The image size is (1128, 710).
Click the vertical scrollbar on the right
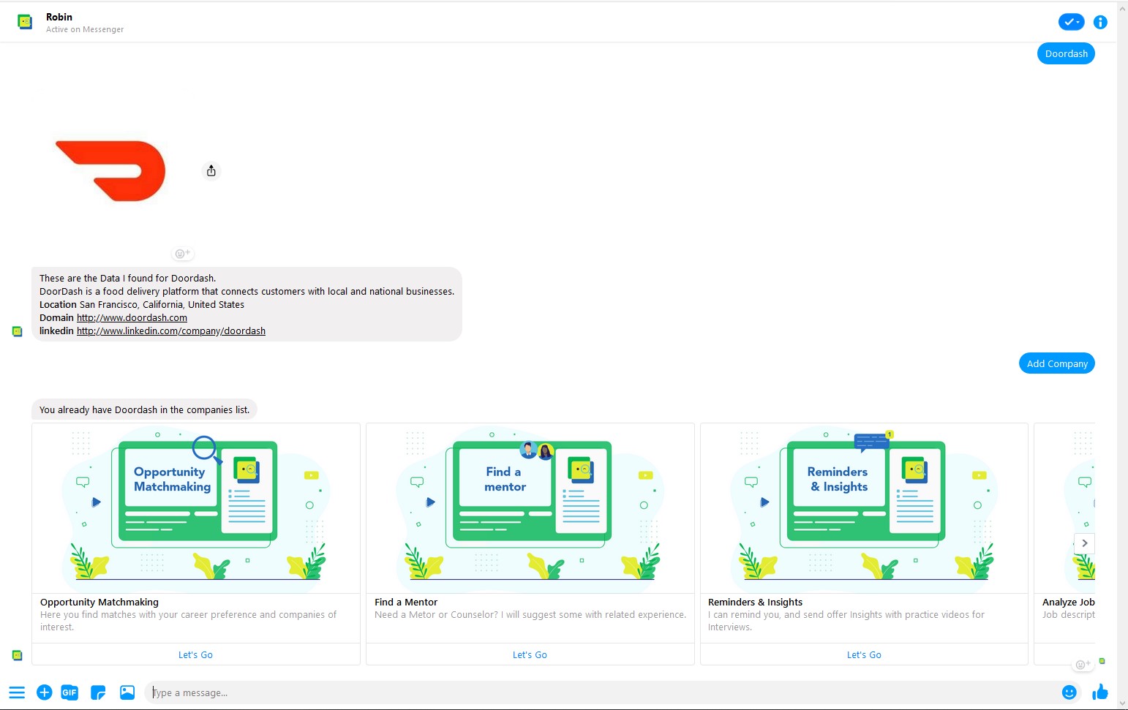tap(1122, 355)
